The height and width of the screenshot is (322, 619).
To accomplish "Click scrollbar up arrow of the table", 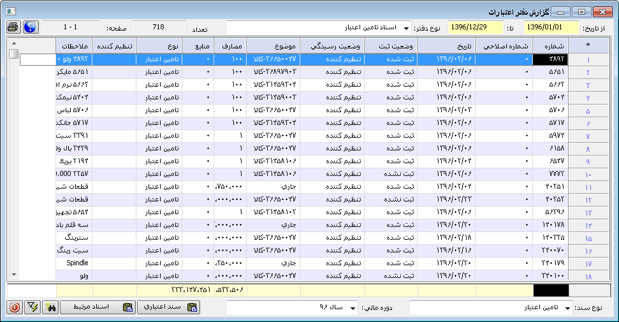I will pyautogui.click(x=14, y=43).
